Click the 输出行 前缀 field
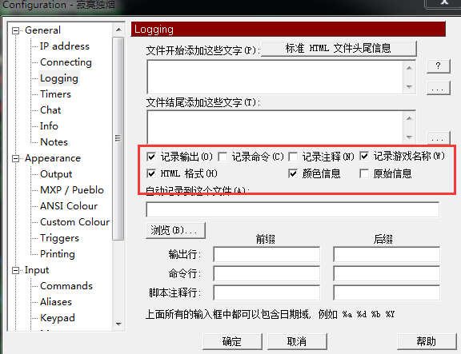 [x=267, y=254]
